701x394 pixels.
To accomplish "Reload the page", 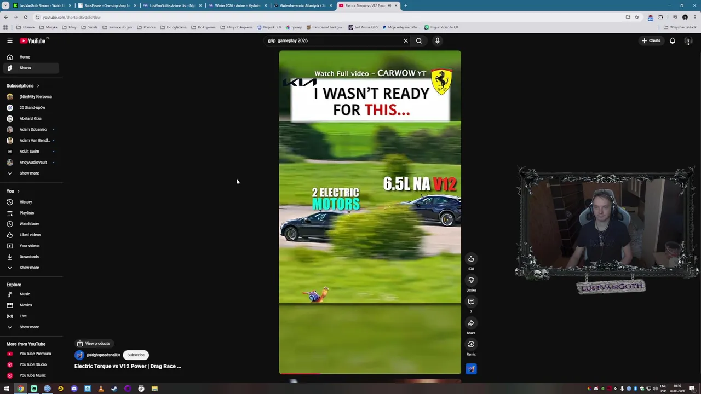I will pyautogui.click(x=26, y=17).
